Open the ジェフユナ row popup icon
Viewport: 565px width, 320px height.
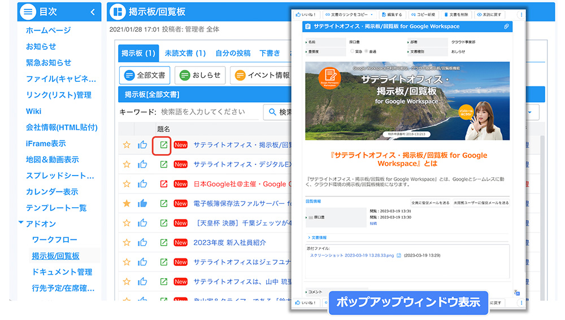[x=164, y=262]
